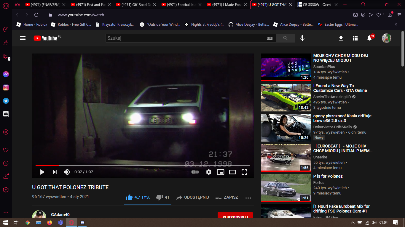Open the on-screen keyboard in search box

tap(270, 38)
